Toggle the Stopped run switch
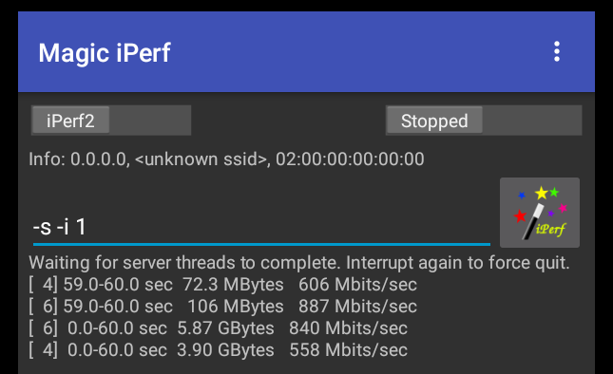This screenshot has height=374, width=613. pos(484,121)
